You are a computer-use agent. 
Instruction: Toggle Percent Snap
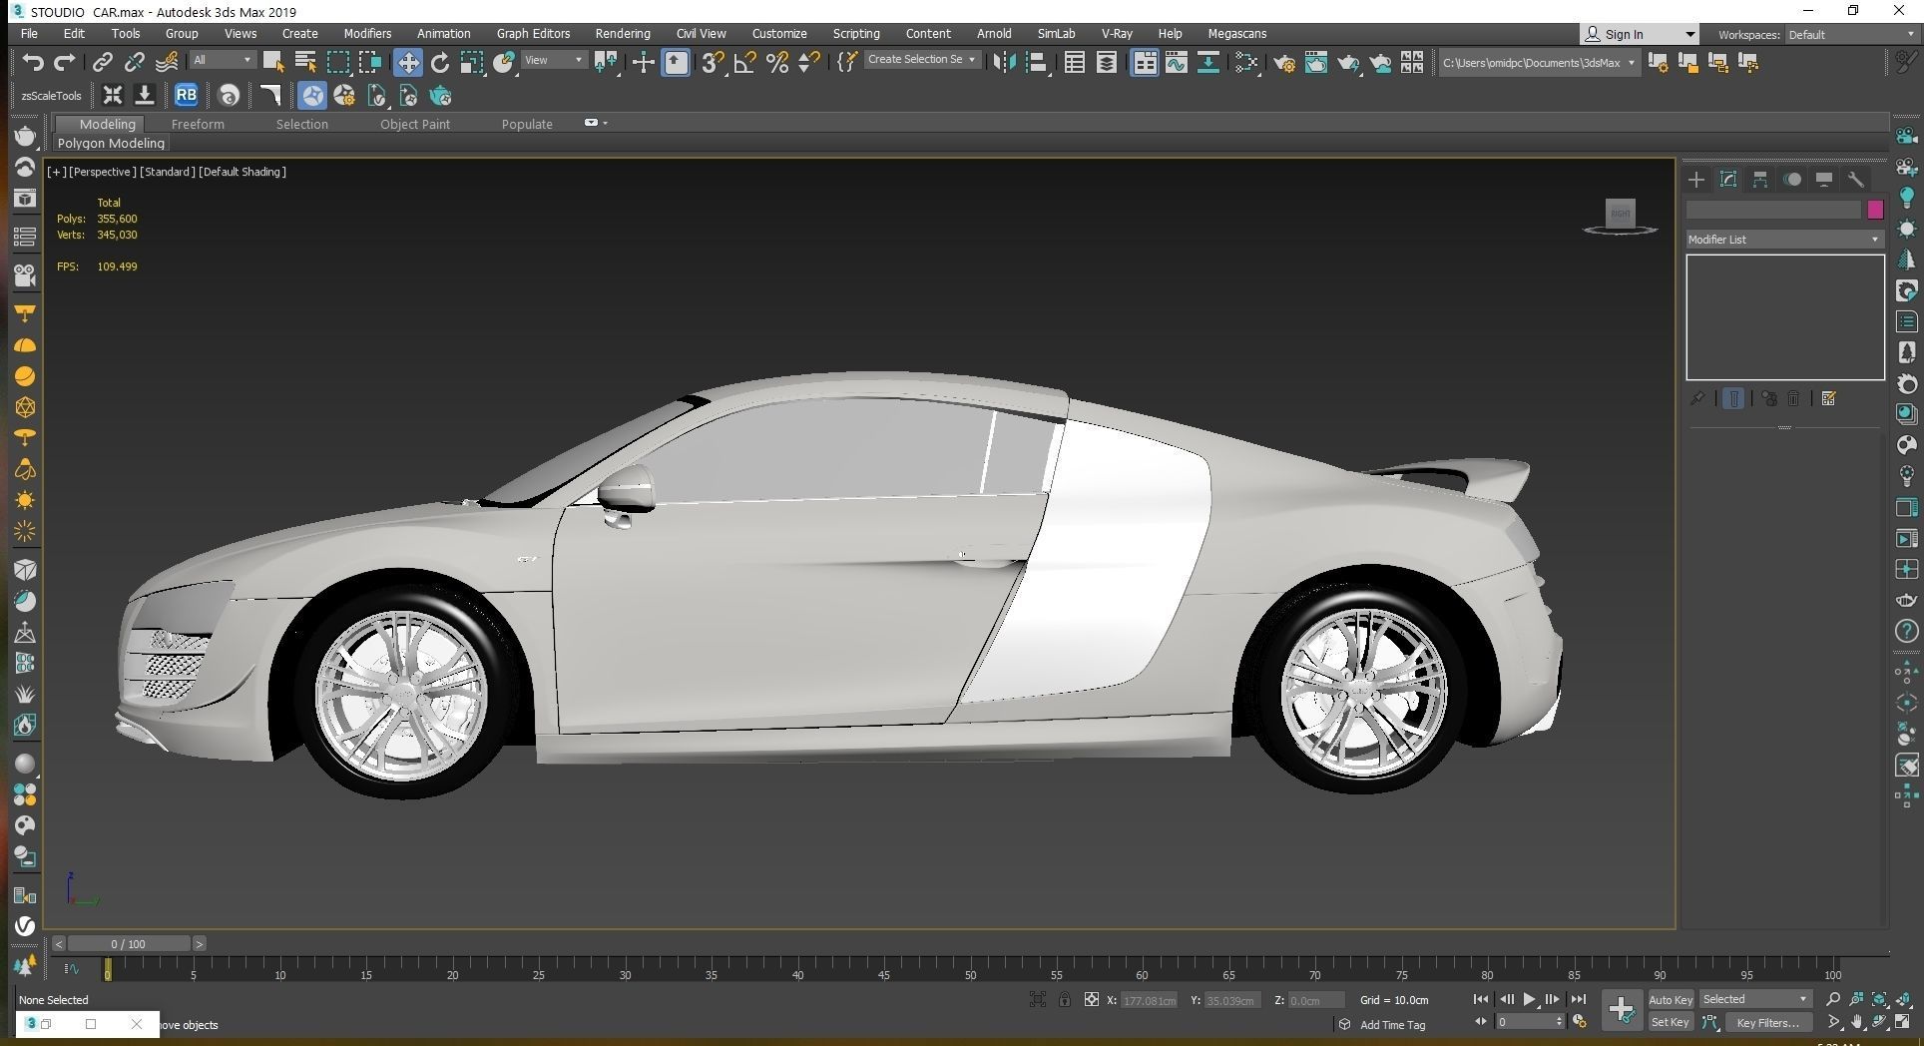click(777, 63)
